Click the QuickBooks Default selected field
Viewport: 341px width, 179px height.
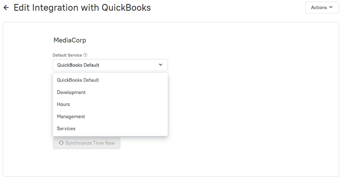click(110, 65)
